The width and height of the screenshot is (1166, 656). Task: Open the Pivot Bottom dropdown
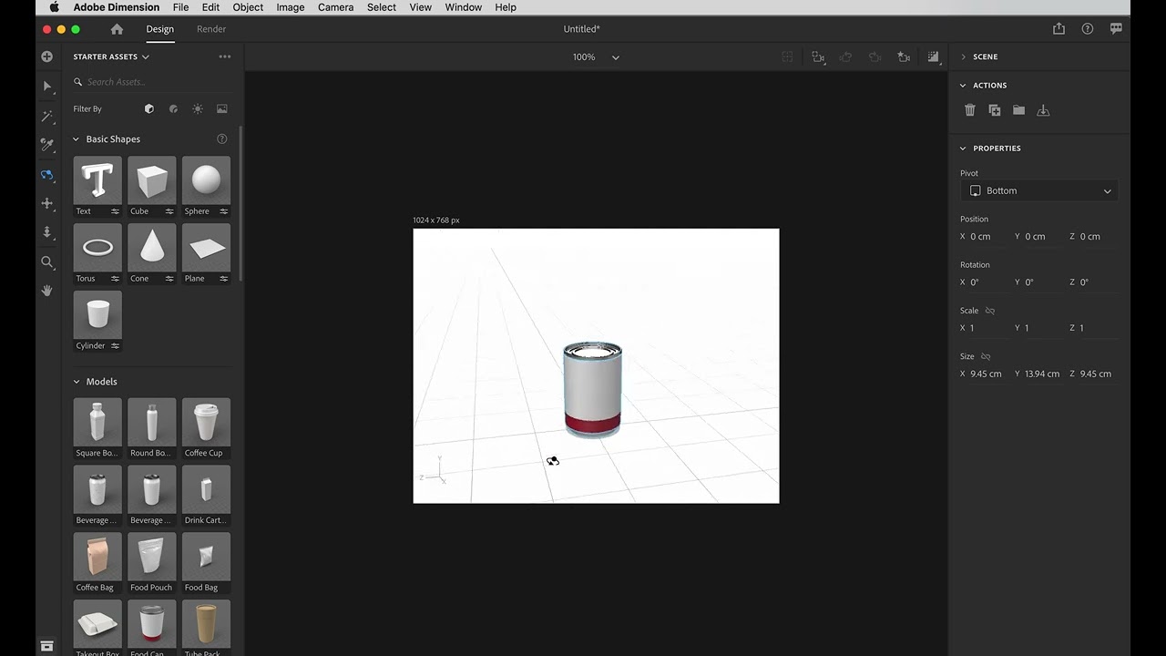(1039, 190)
